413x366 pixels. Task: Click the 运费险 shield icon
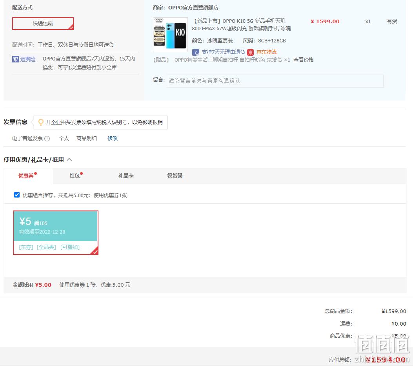(x=16, y=59)
